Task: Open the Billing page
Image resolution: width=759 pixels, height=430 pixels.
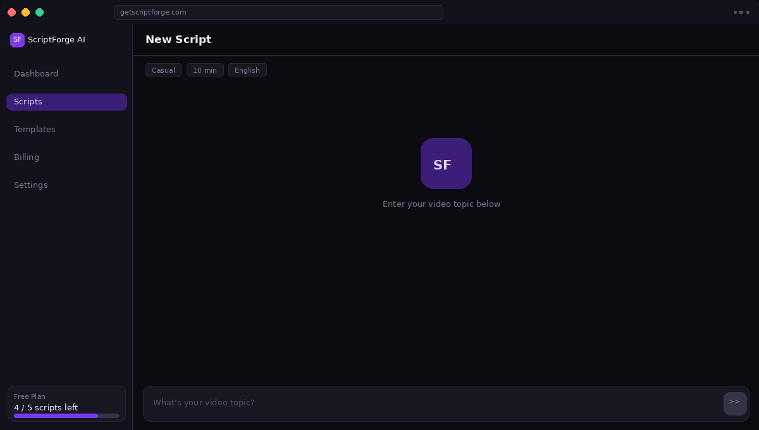Action: pos(27,157)
